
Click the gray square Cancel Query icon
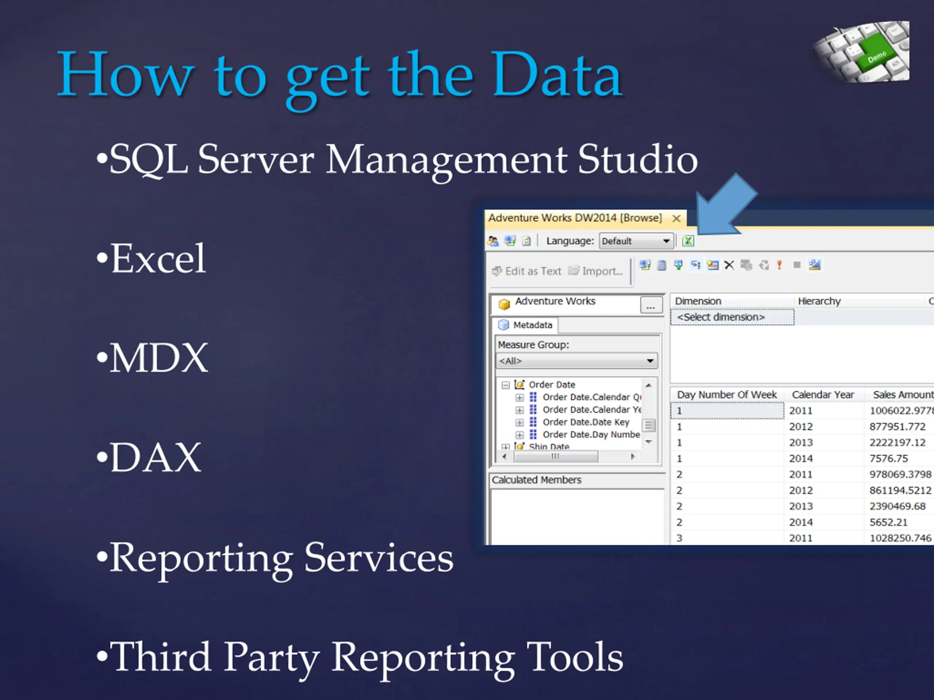[797, 265]
